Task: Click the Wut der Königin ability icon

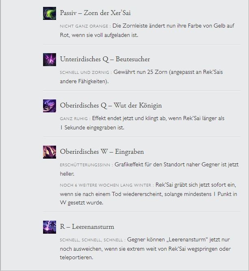Action: click(x=50, y=106)
